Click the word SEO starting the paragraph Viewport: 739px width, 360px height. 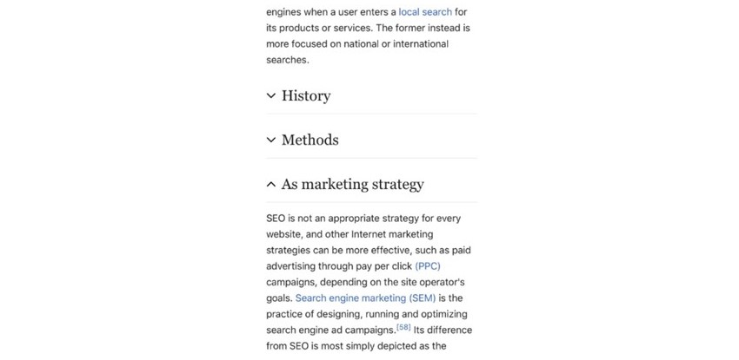(x=276, y=219)
